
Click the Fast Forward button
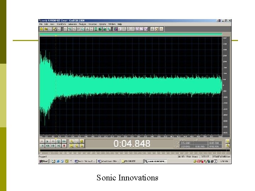pos(53,146)
